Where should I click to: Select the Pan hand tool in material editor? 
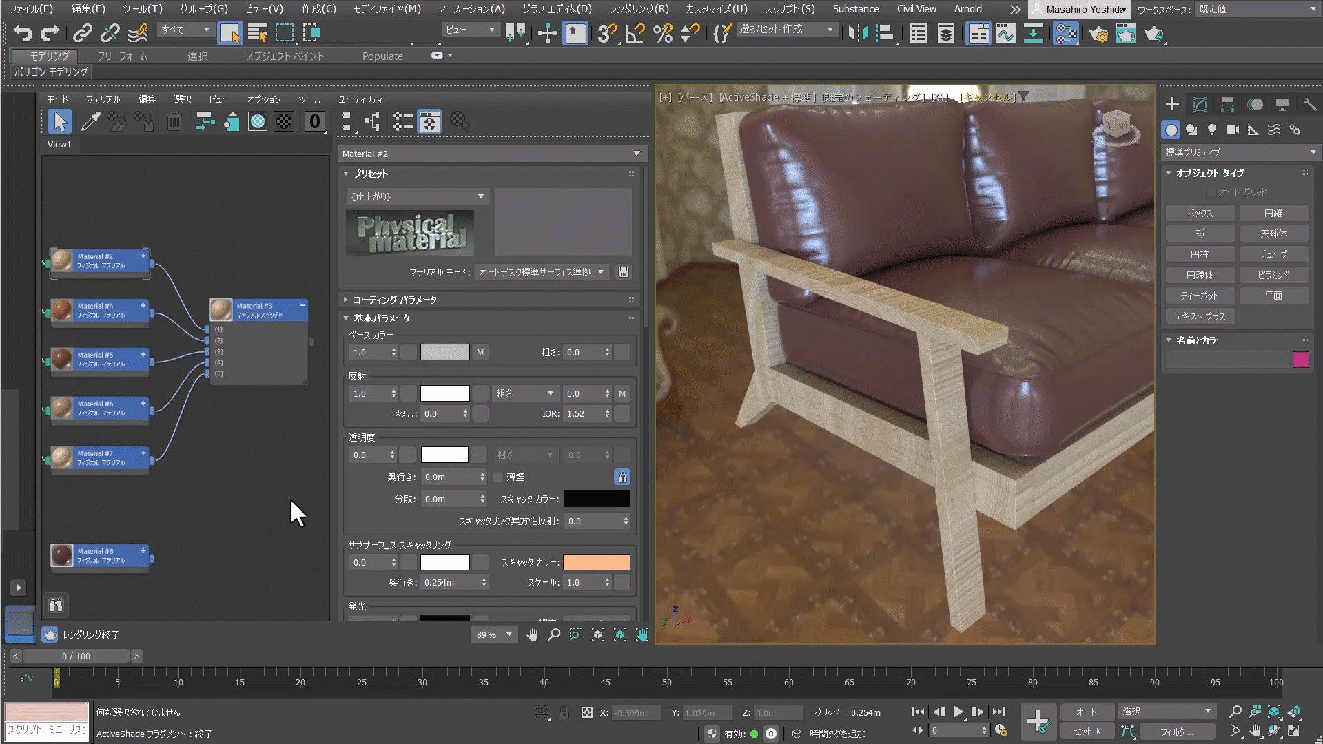click(x=532, y=634)
